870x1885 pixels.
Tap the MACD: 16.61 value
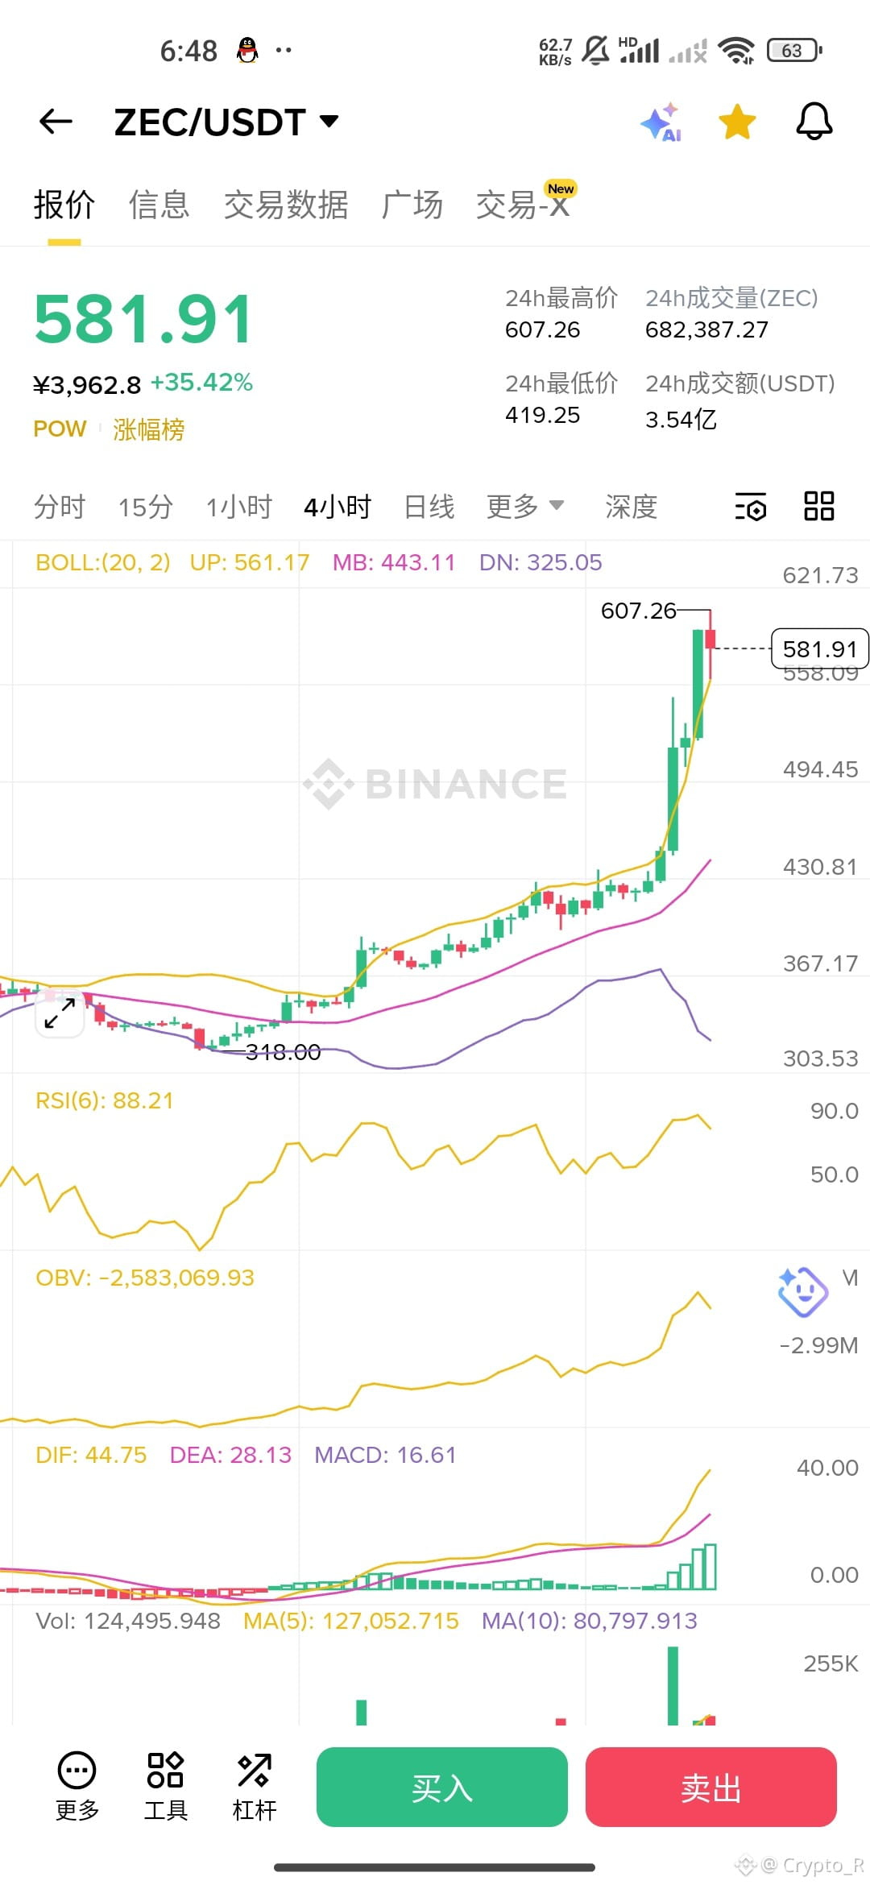[385, 1455]
